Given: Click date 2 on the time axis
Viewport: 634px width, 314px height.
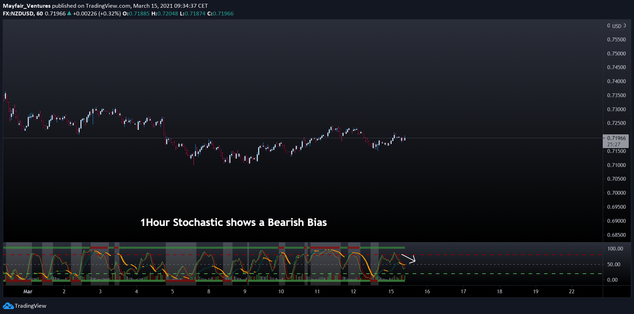Looking at the screenshot, I should pyautogui.click(x=64, y=292).
